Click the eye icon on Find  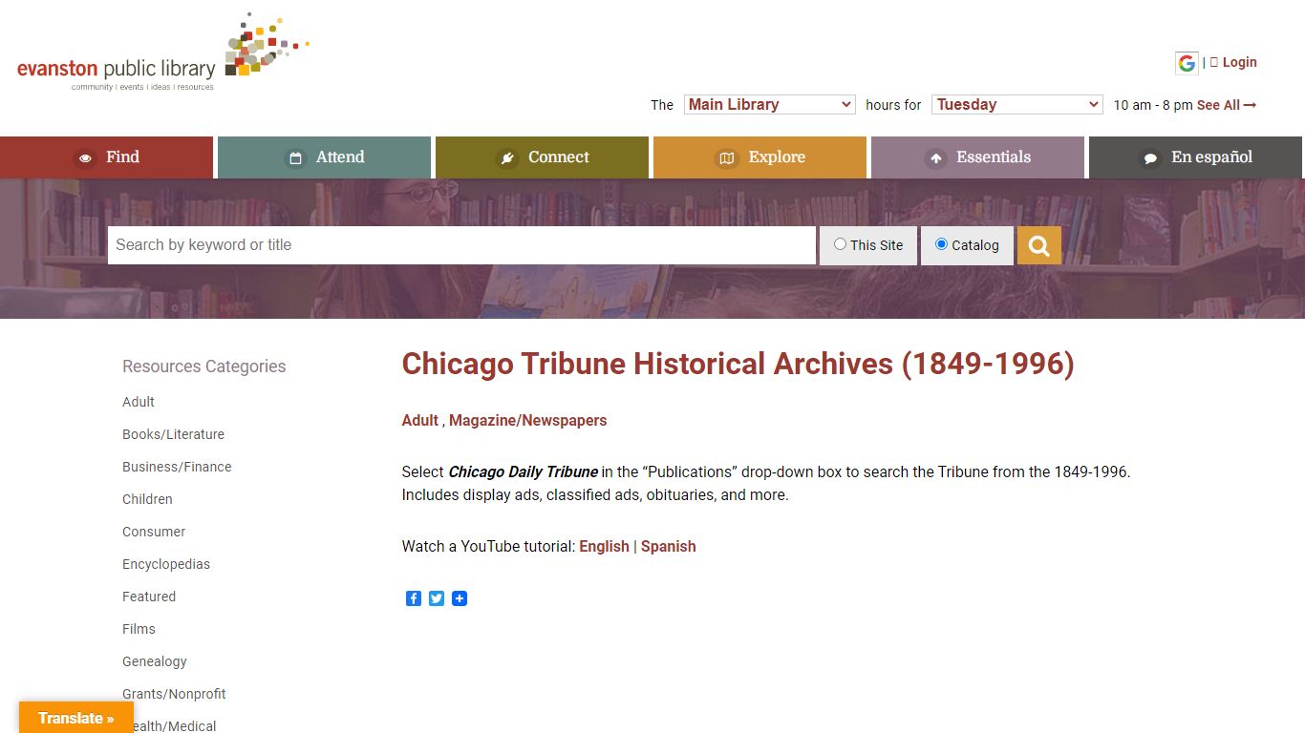tap(86, 158)
